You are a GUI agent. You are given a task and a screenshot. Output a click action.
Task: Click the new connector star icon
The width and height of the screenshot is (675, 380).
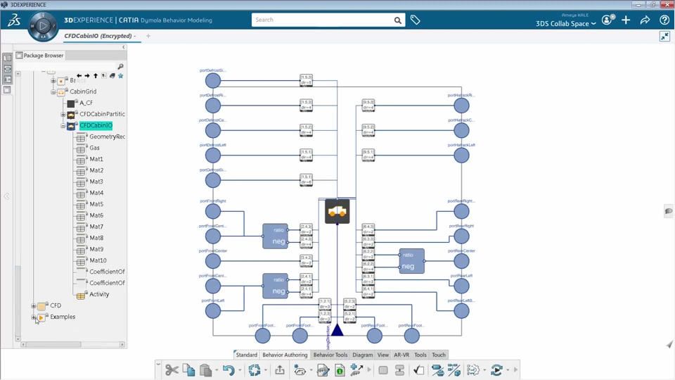(x=300, y=370)
